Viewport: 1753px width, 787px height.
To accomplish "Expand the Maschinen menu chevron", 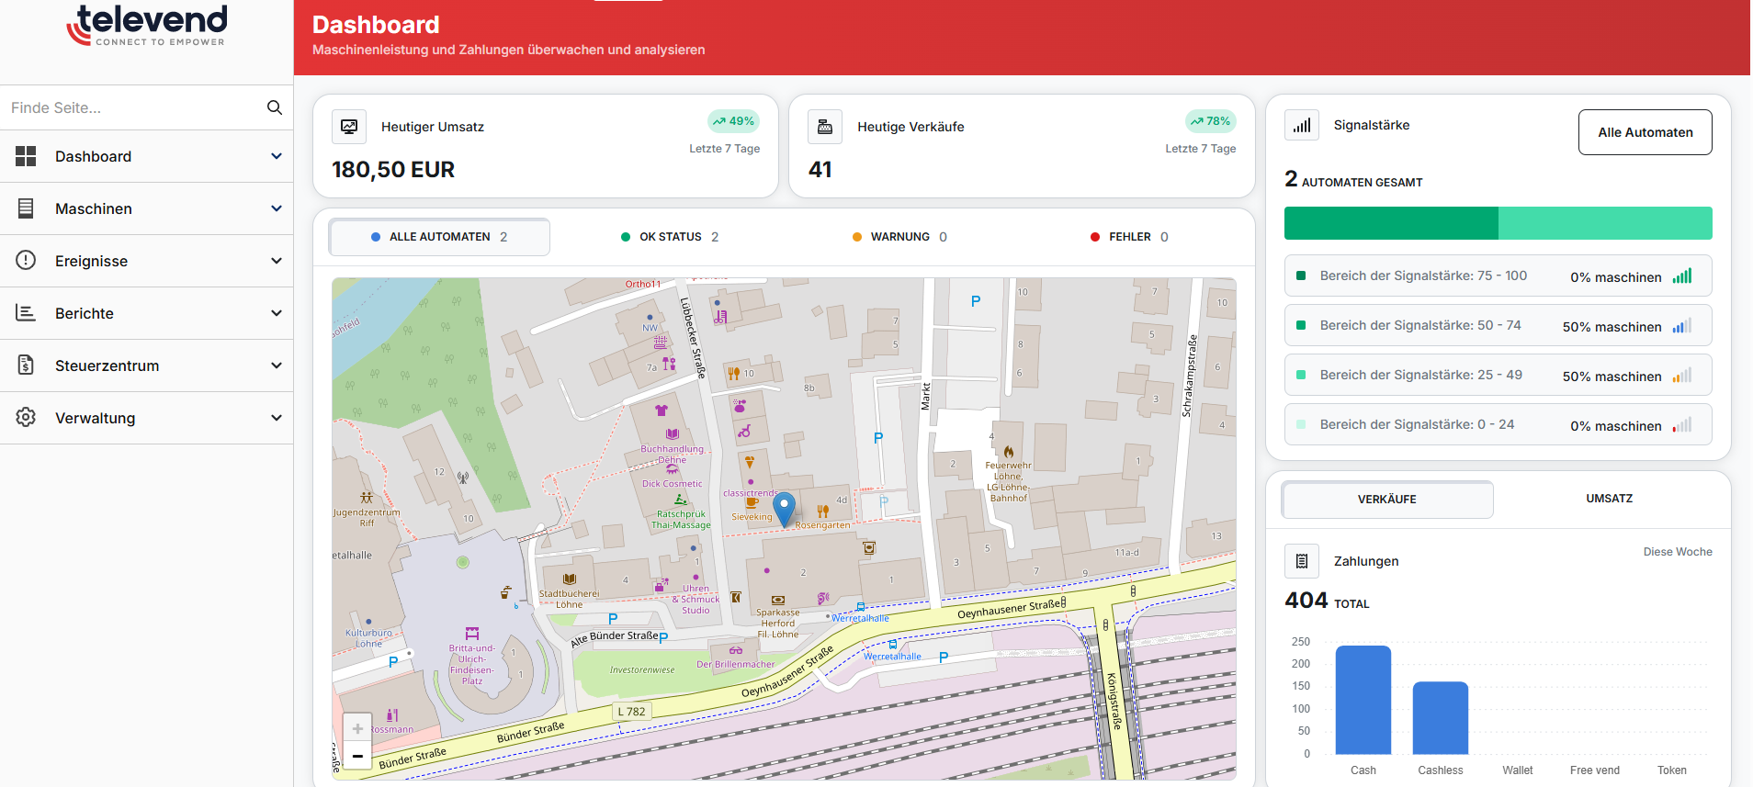I will (277, 208).
